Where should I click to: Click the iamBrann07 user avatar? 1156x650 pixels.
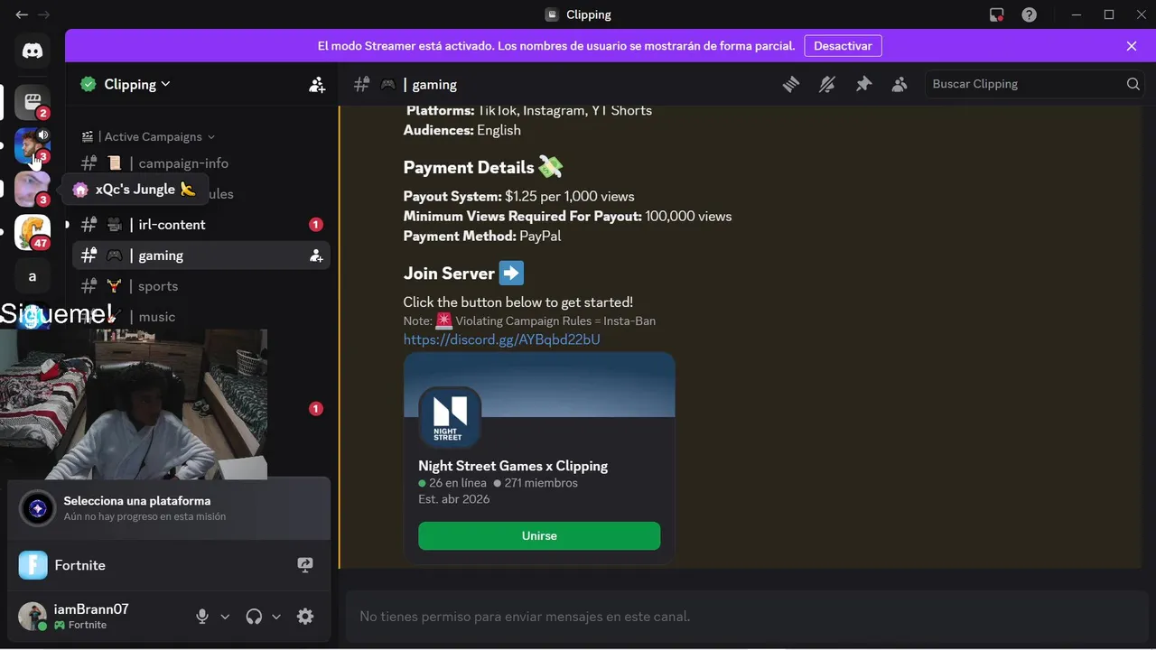(x=33, y=617)
